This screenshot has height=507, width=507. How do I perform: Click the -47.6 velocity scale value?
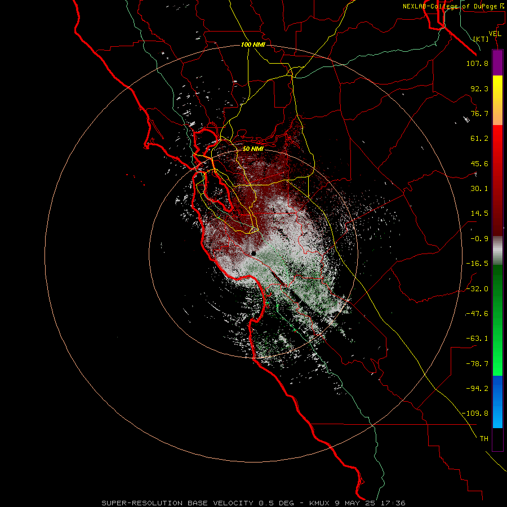point(477,314)
